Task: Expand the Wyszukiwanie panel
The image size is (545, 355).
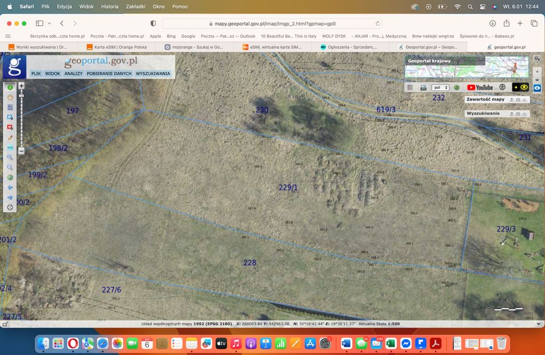Action: (x=518, y=113)
